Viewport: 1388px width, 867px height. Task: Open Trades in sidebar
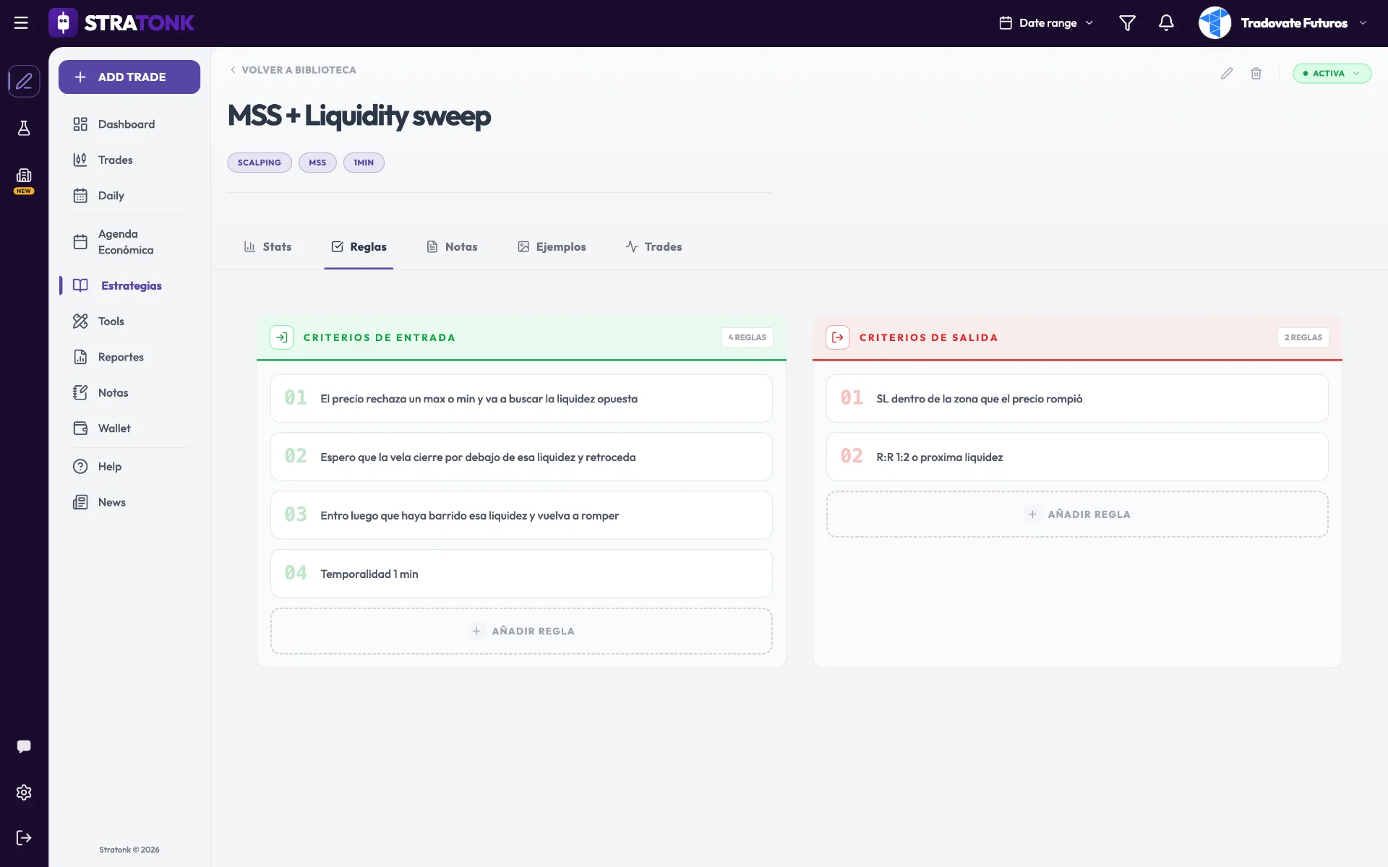(103, 160)
